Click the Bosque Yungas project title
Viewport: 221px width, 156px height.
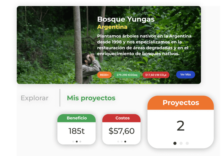tap(126, 19)
